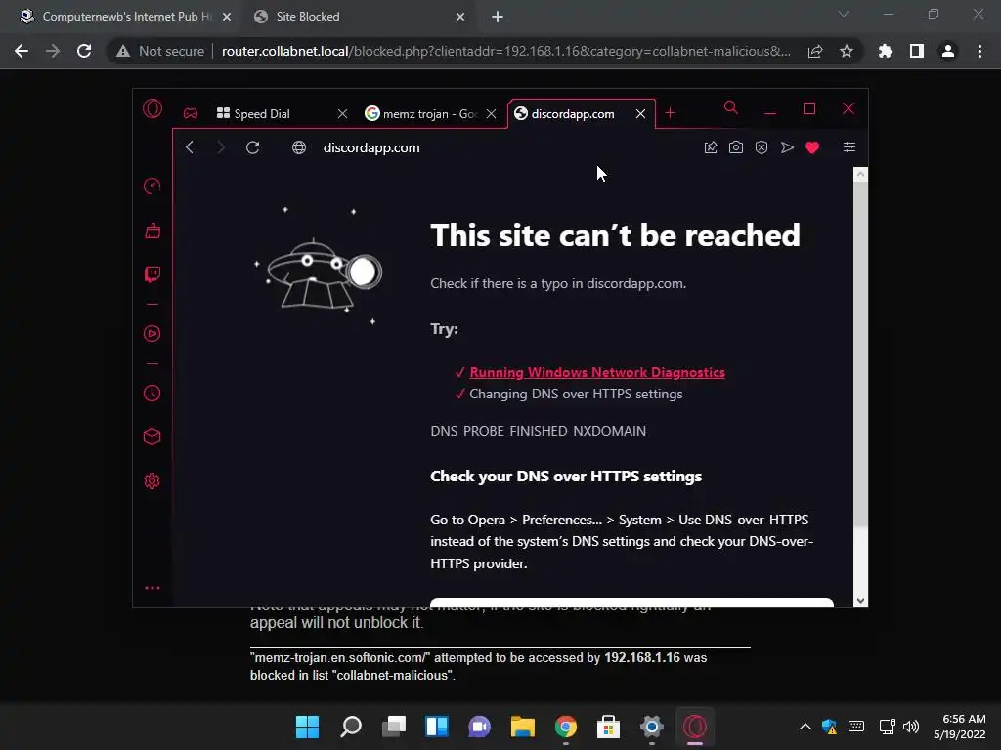The width and height of the screenshot is (1001, 750).
Task: Select the discordapp.com tab
Action: tap(581, 113)
